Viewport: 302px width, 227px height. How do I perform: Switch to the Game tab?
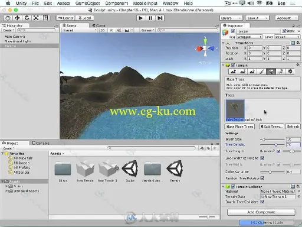click(99, 25)
